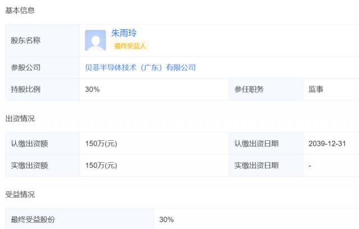359x229 pixels.
Task: Click the 股东名称 label cell
Action: [x=26, y=40]
